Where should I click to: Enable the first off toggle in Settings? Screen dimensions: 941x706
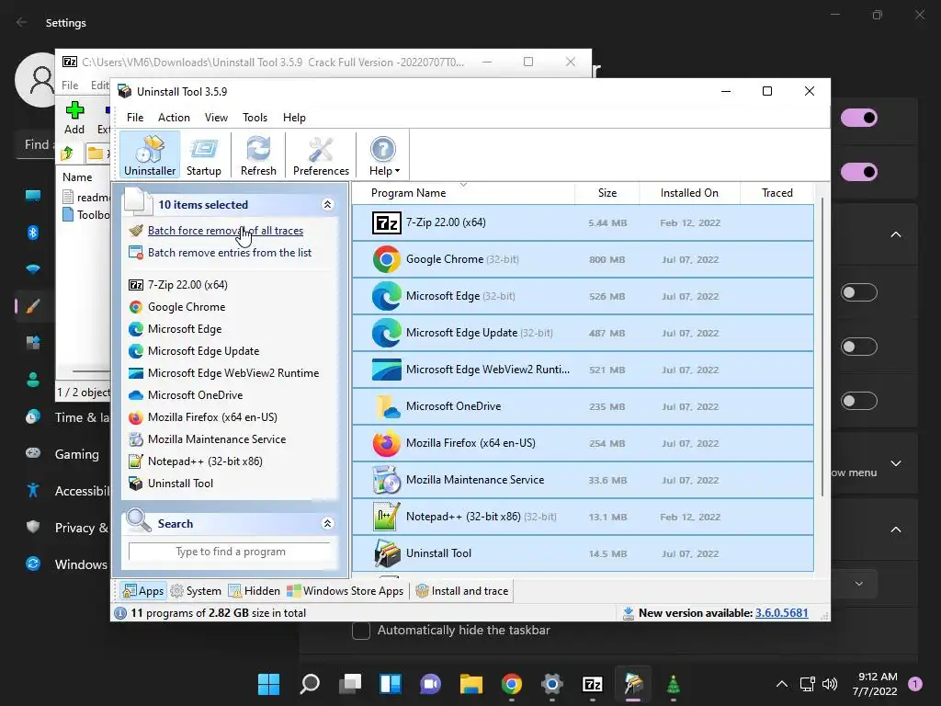click(859, 292)
